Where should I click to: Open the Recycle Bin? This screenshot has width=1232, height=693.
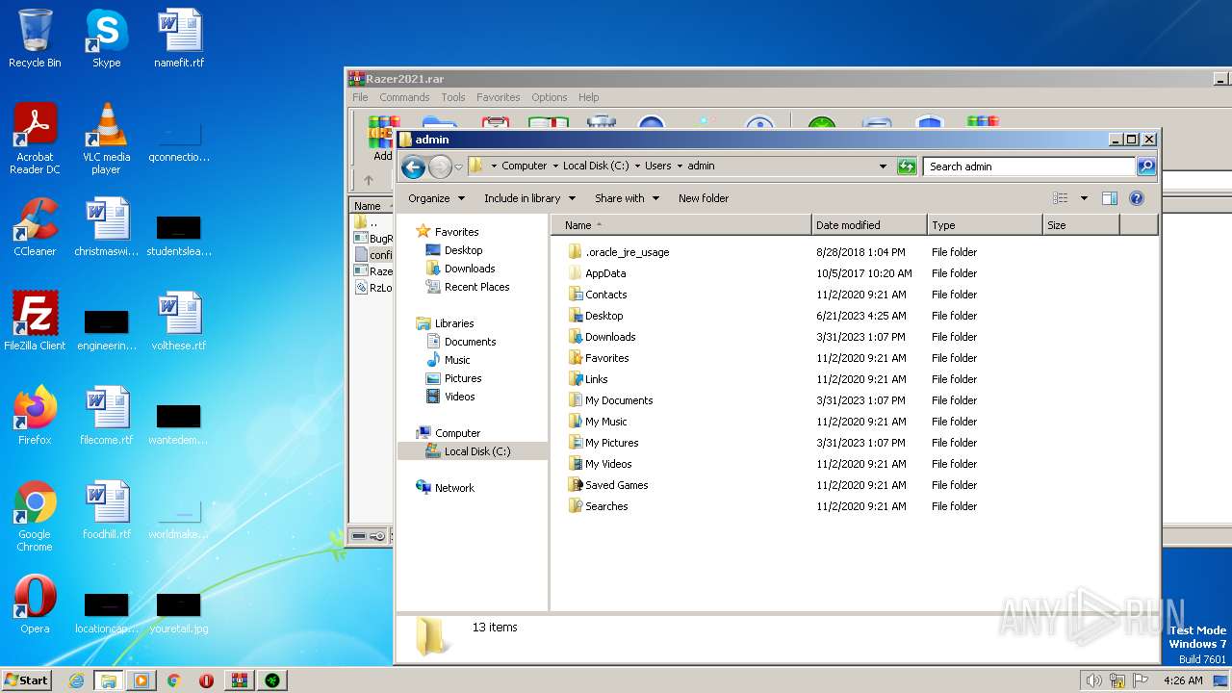click(x=35, y=38)
